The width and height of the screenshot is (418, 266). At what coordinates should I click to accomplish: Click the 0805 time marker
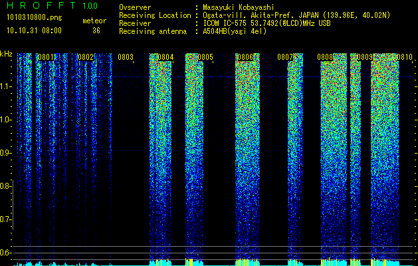pyautogui.click(x=205, y=57)
